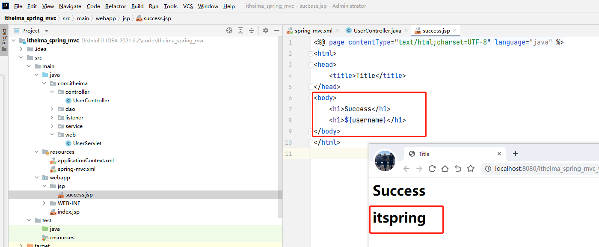Reload the browser page

tap(432, 169)
